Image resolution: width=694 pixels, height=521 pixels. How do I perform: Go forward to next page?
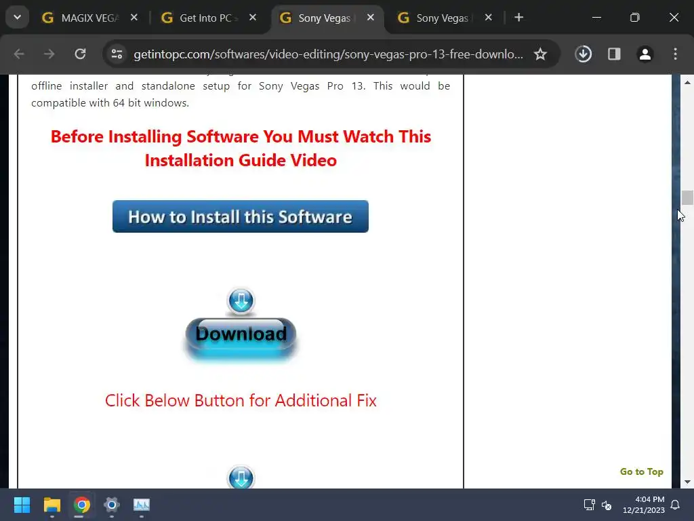49,54
